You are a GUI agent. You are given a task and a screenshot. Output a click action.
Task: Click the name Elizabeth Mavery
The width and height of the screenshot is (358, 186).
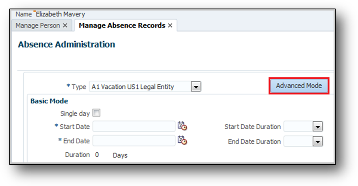coord(61,14)
